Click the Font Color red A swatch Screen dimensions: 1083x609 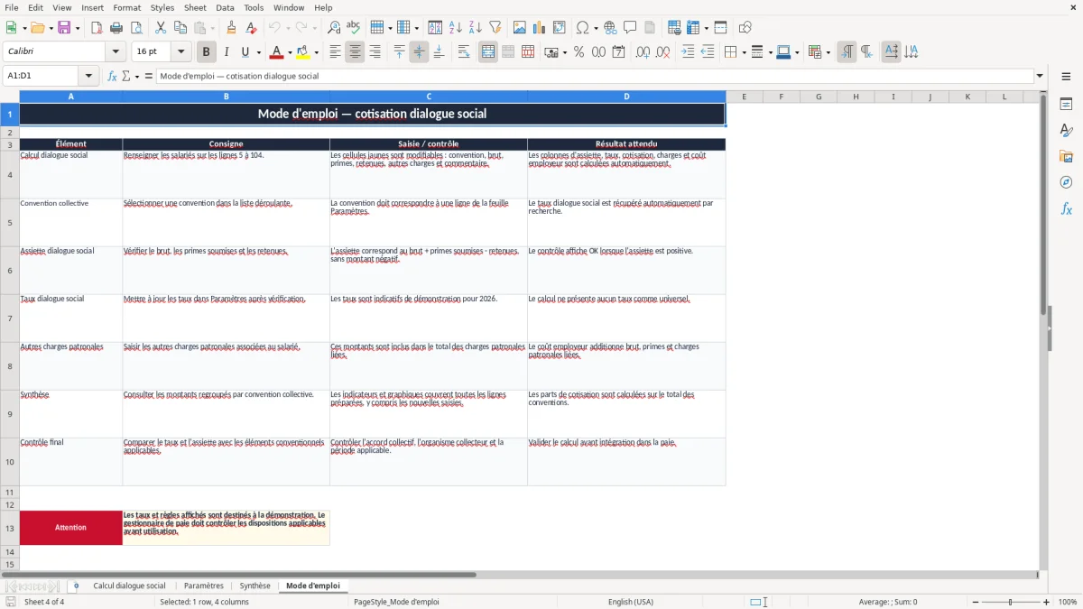(277, 52)
